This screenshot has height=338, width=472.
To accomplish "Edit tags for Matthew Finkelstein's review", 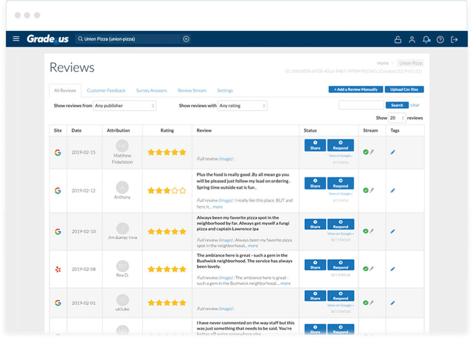I will point(392,153).
